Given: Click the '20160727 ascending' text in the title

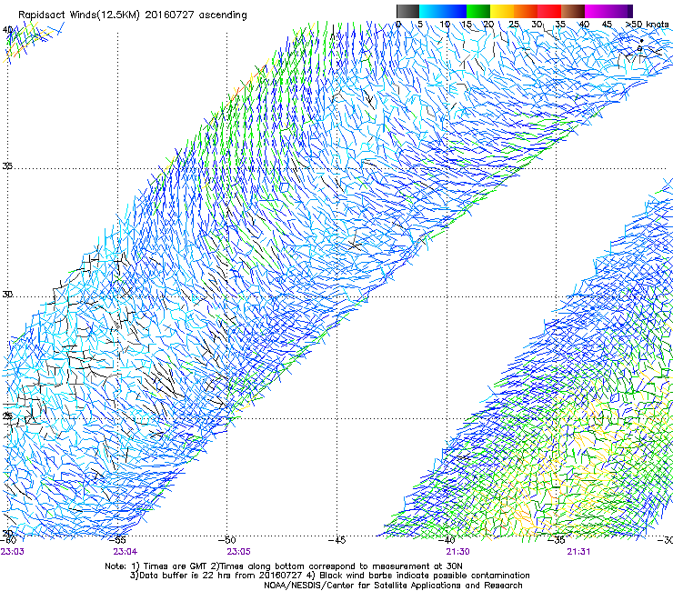Looking at the screenshot, I should click(196, 15).
